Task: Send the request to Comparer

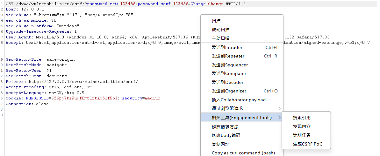Action: [229, 73]
